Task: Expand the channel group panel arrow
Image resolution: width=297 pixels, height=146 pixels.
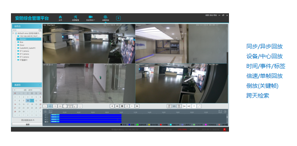Action: pyautogui.click(x=40, y=85)
